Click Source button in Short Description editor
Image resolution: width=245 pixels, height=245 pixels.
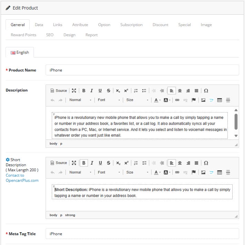pos(59,163)
